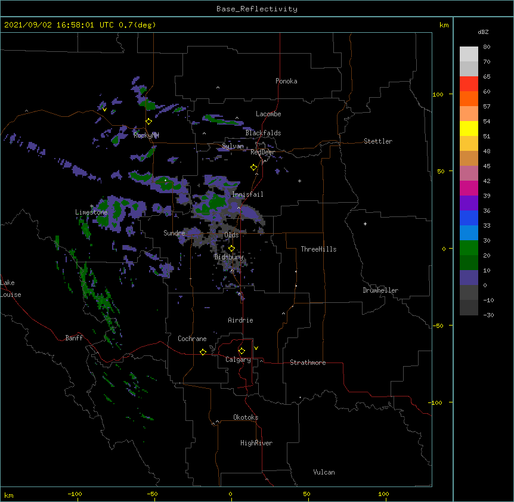Select the light gray 70-80 dBZ legend swatch
Viewport: 514px width, 502px height.
coord(469,54)
